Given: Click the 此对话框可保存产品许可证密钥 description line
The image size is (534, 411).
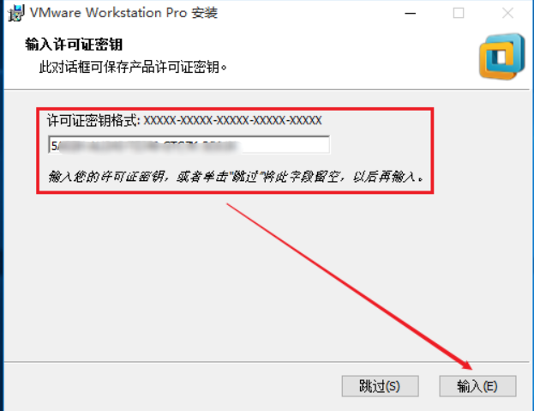Looking at the screenshot, I should (x=133, y=67).
